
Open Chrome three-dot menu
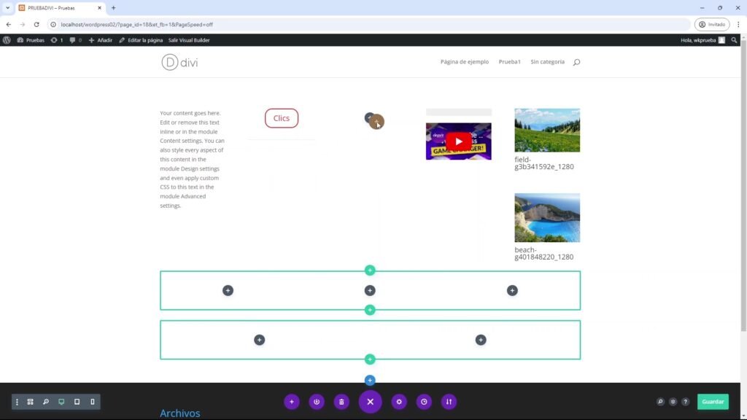click(x=738, y=24)
